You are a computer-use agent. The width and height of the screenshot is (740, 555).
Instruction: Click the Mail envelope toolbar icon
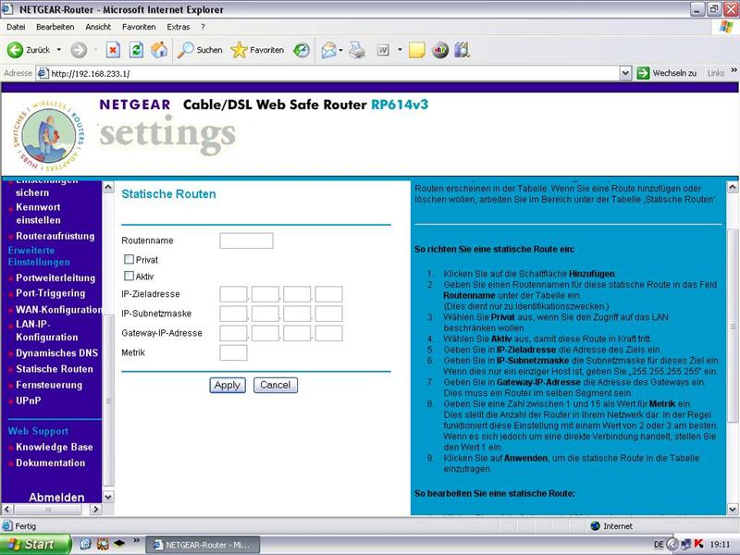coord(328,50)
